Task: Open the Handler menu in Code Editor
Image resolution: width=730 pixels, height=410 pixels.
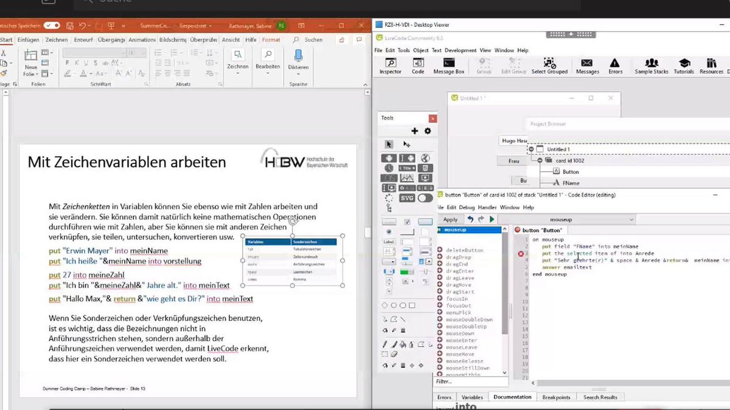Action: pos(487,207)
